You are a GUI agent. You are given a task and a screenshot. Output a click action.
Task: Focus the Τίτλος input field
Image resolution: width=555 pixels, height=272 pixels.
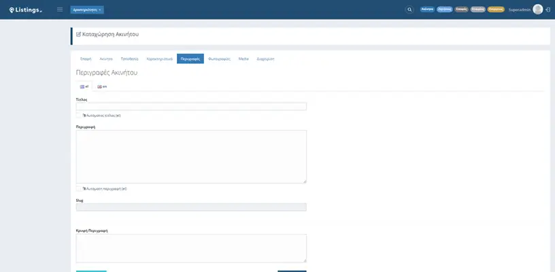coord(191,107)
